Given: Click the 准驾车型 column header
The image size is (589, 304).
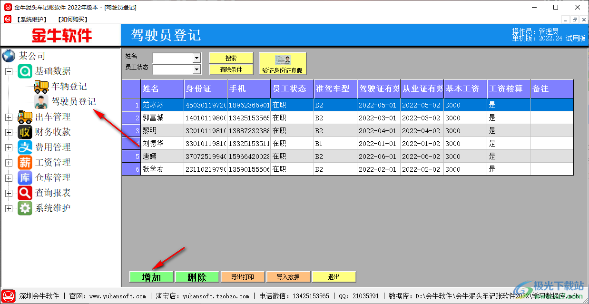Looking at the screenshot, I should point(335,89).
